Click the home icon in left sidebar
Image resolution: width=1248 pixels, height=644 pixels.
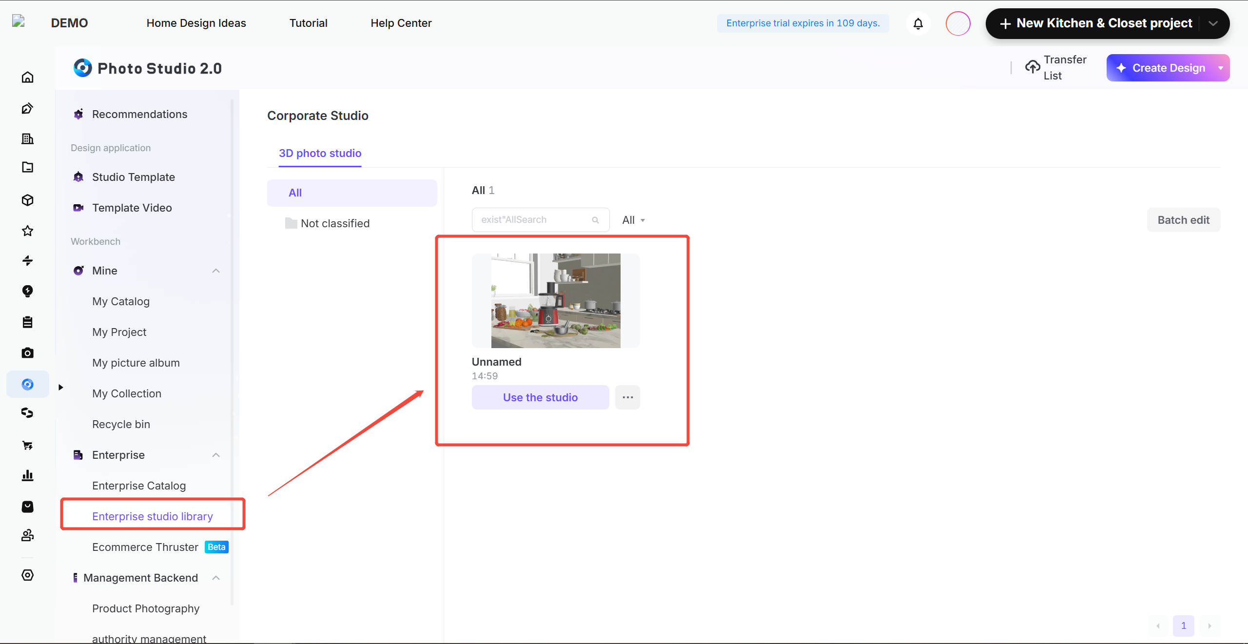(28, 77)
